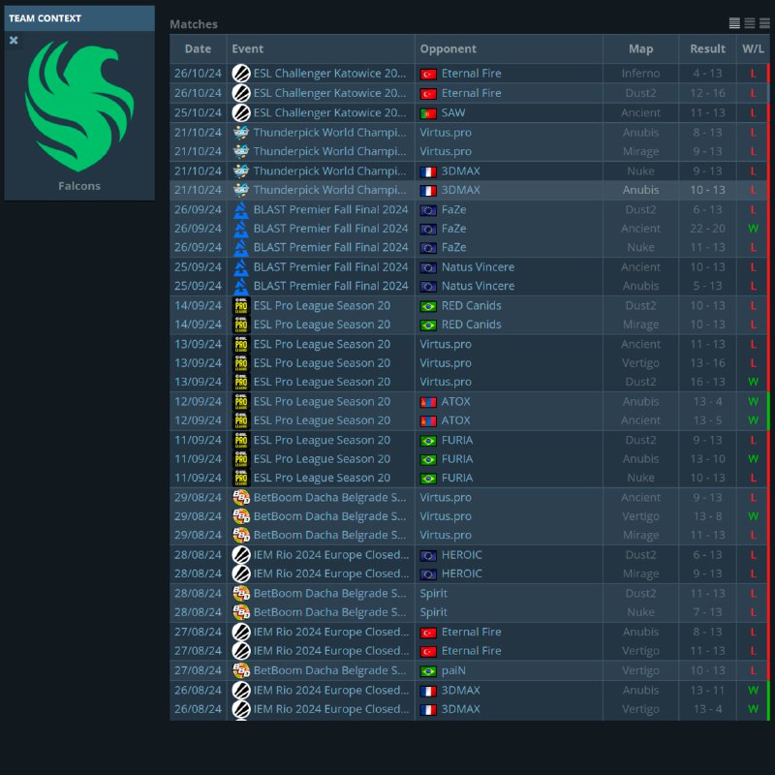Switch to the widest row spacing view icon
Screen dimensions: 775x775
(764, 23)
